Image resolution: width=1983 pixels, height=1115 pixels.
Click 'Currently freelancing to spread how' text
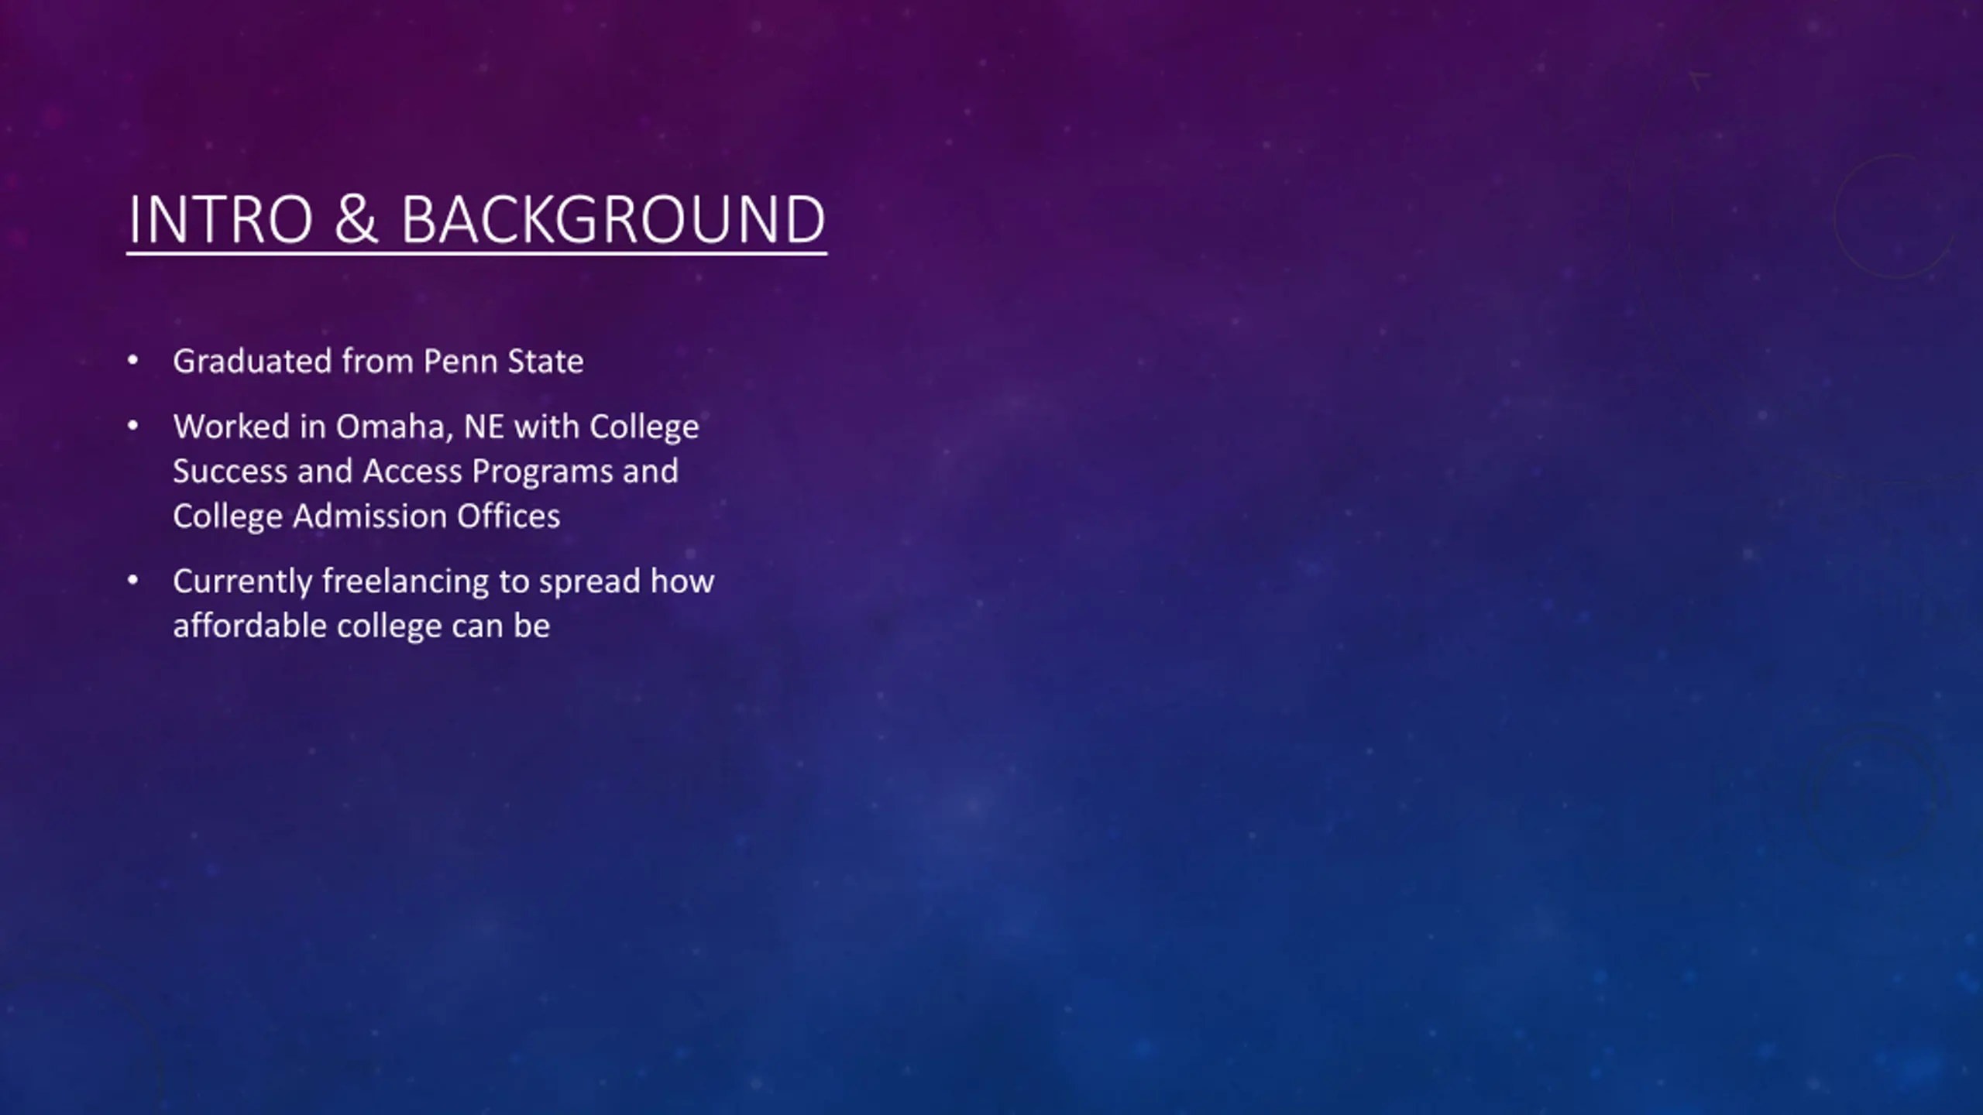(x=443, y=582)
